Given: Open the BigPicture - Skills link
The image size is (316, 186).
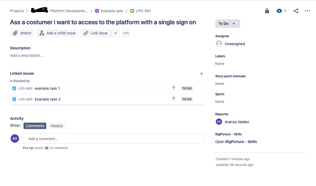Looking at the screenshot, I should [x=236, y=142].
